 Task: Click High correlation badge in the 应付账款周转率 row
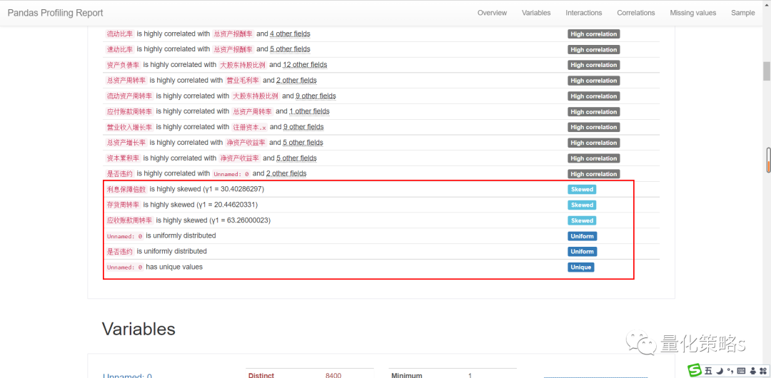click(593, 111)
